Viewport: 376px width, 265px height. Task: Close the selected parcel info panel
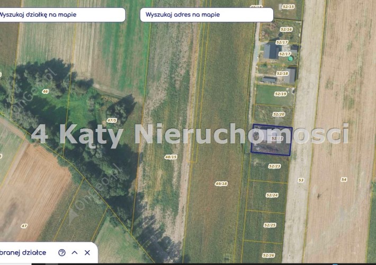point(87,253)
